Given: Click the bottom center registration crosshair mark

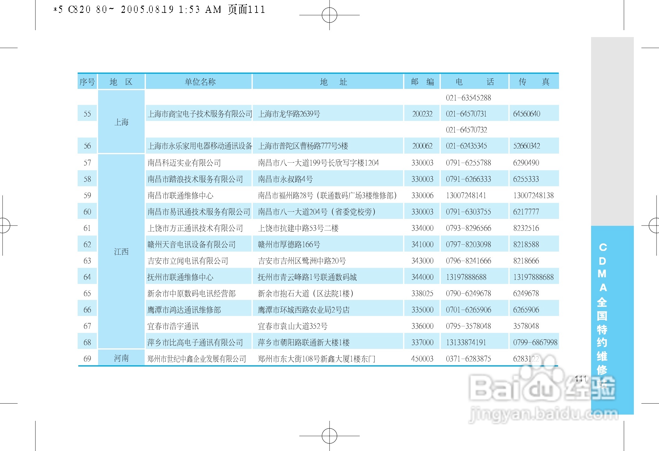Looking at the screenshot, I should point(329,436).
